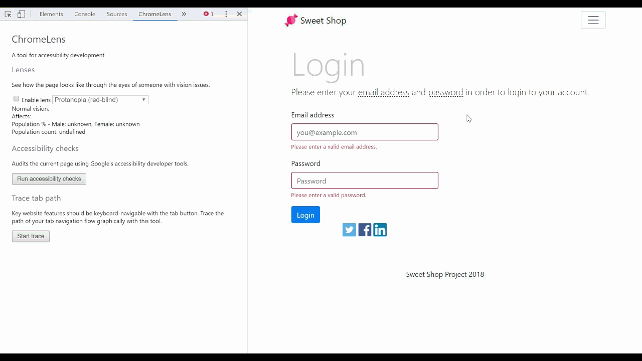Image resolution: width=642 pixels, height=361 pixels.
Task: Click Run accessibility checks button
Action: pyautogui.click(x=49, y=179)
